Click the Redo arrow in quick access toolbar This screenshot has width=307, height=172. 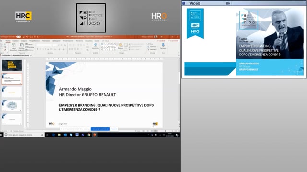coord(31,37)
